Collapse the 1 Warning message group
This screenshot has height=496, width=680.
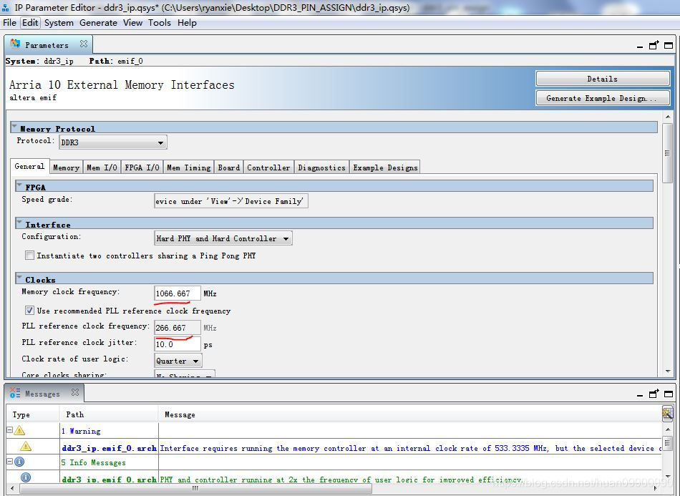point(9,430)
